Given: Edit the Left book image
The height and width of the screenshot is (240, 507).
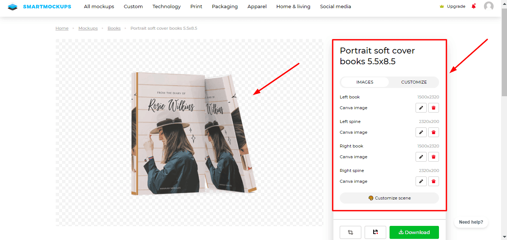Looking at the screenshot, I should (421, 108).
